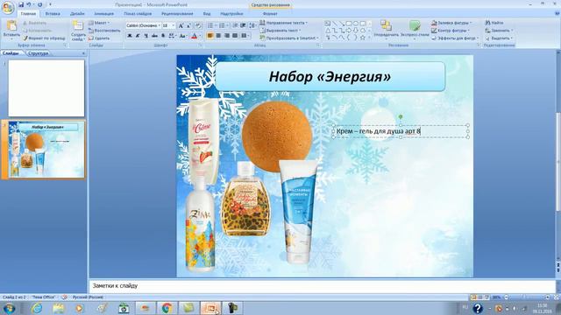Undo using the Quick Access arrow

tap(29, 4)
